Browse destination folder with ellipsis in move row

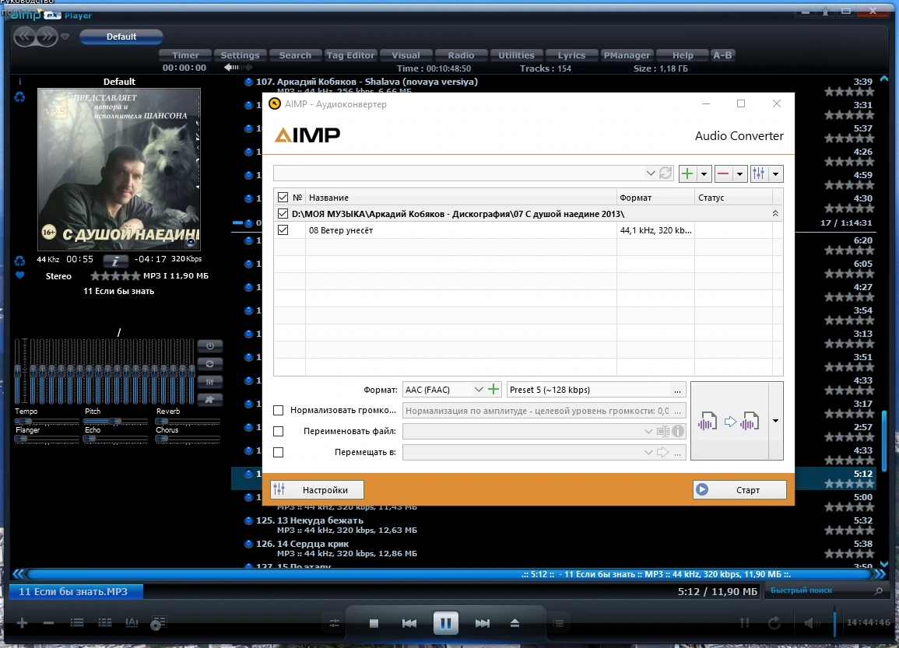point(677,453)
